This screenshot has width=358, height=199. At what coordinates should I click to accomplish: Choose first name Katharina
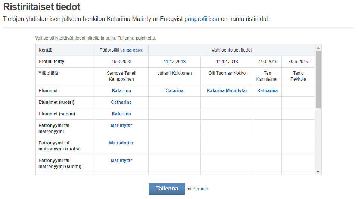[267, 91]
